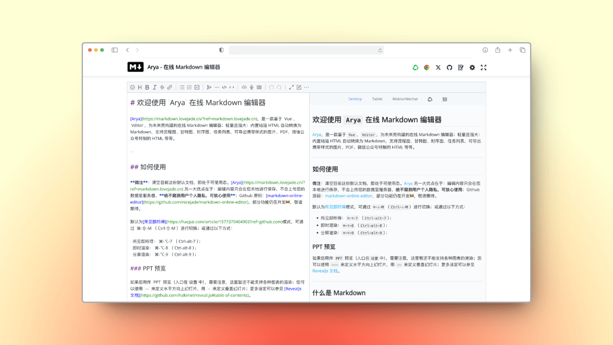Open editor settings via gear icon

pyautogui.click(x=472, y=67)
